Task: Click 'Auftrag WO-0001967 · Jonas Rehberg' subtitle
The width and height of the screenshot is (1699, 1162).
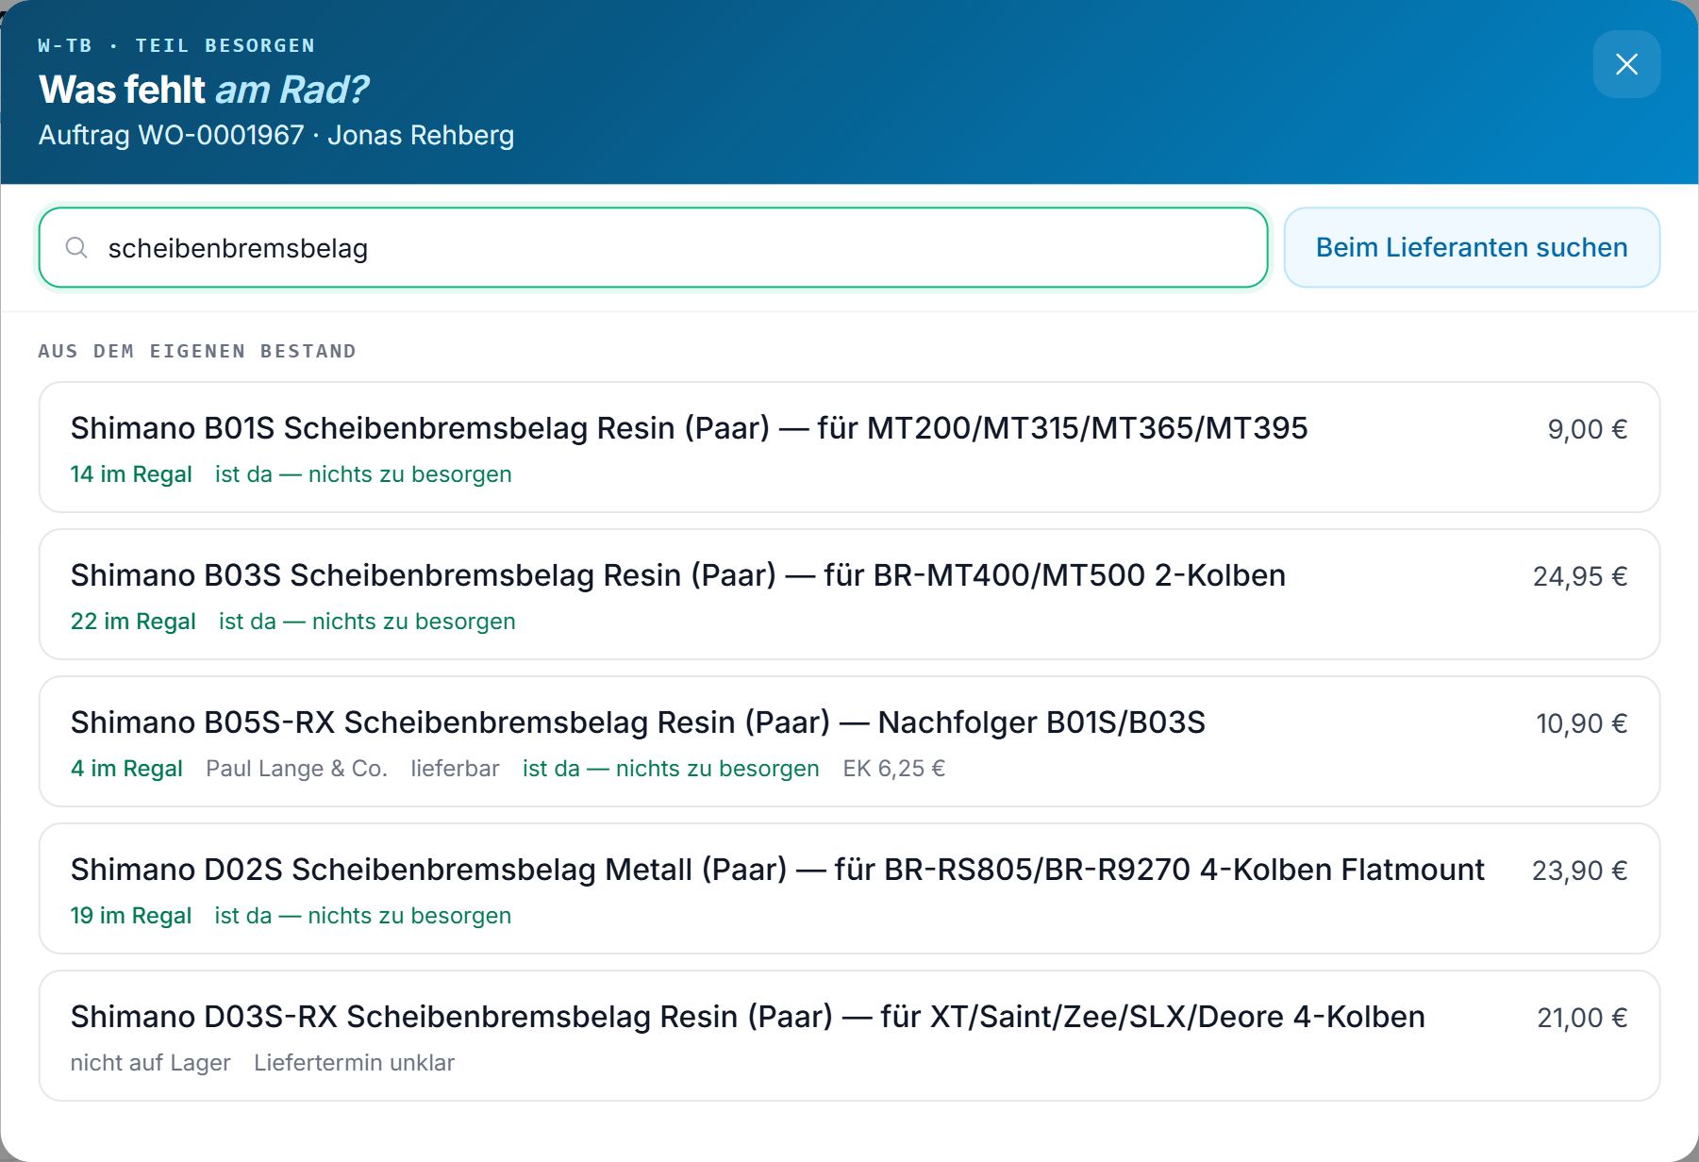Action: (276, 136)
